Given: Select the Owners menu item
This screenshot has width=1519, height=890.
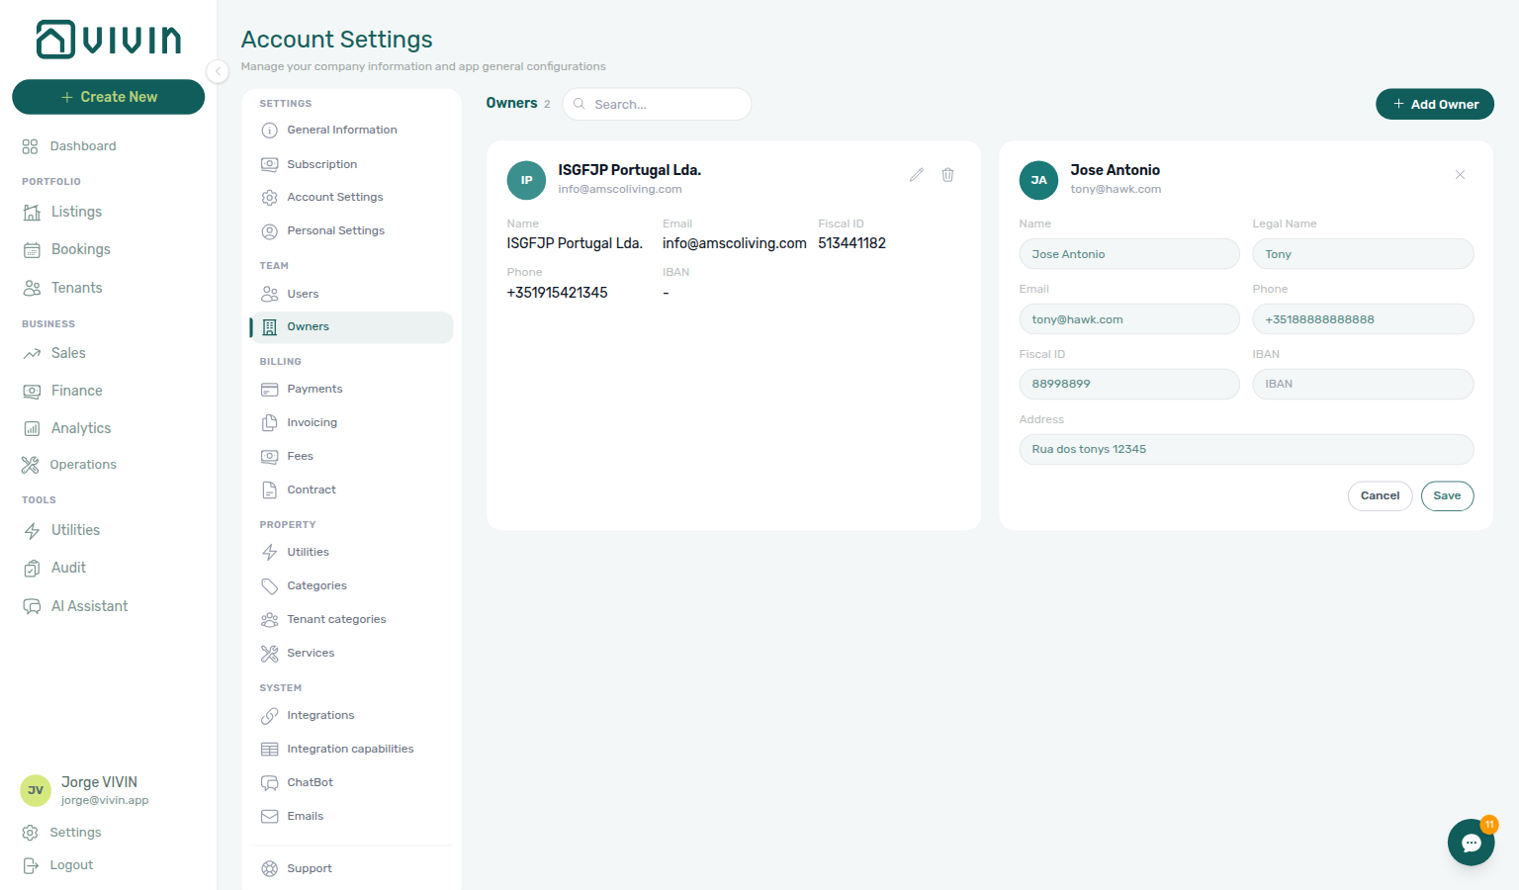Looking at the screenshot, I should 352,327.
